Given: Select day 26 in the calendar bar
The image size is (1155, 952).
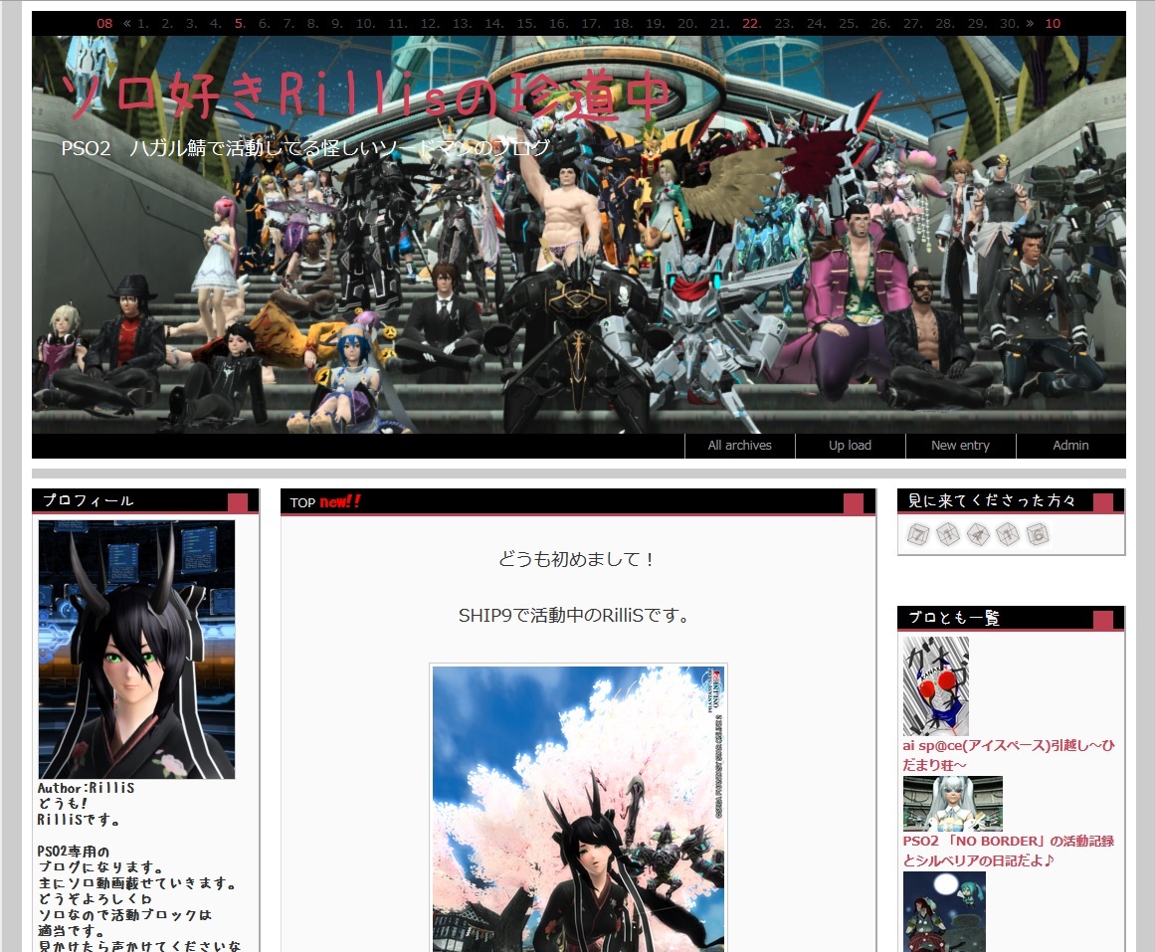Looking at the screenshot, I should [x=880, y=24].
